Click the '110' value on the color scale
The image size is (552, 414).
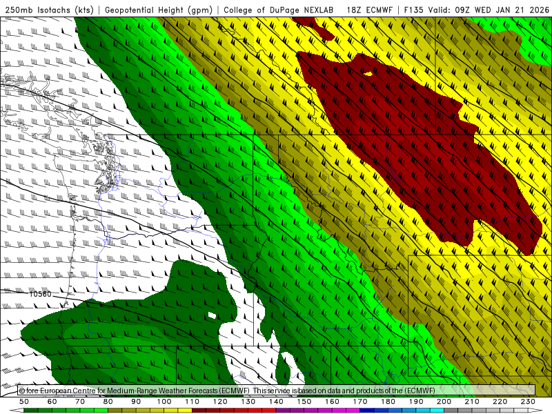pyautogui.click(x=192, y=402)
